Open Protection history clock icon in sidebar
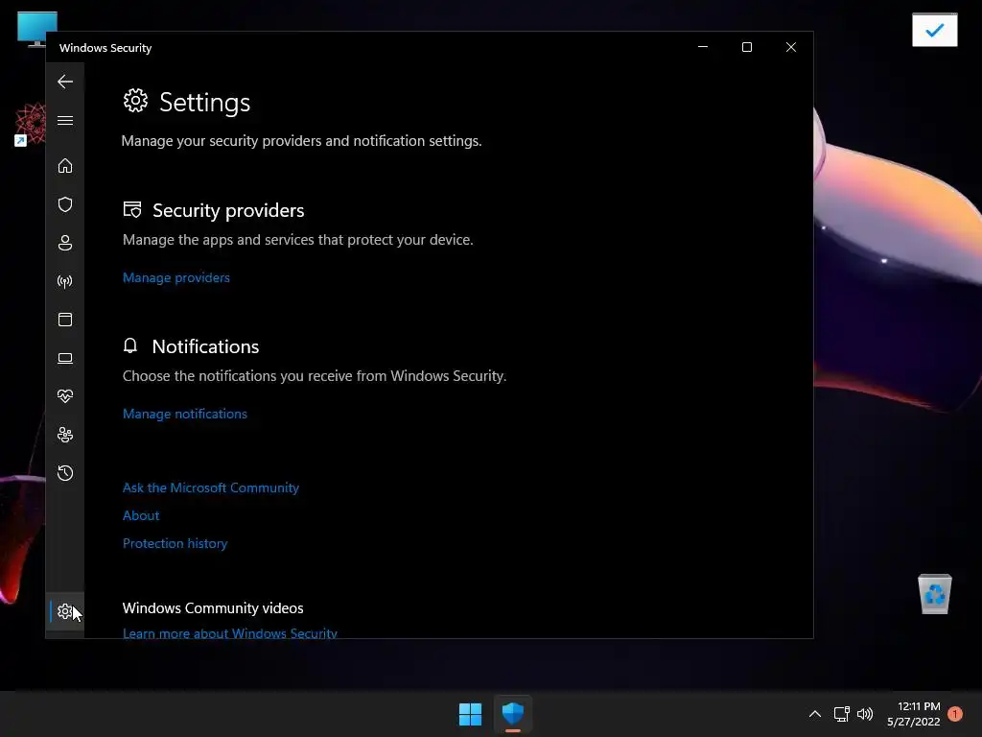The width and height of the screenshot is (982, 737). (x=65, y=472)
